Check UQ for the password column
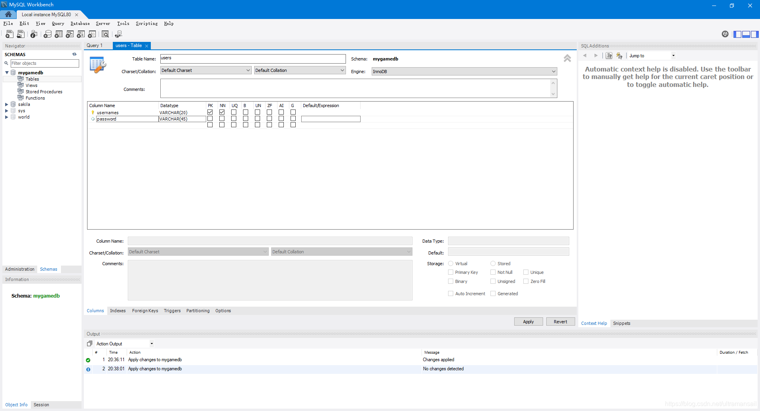This screenshot has width=760, height=411. (234, 119)
